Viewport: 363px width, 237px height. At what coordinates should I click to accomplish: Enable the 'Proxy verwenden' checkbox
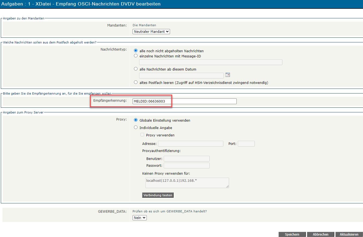click(142, 135)
